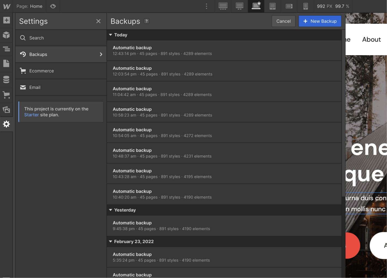The image size is (387, 278).
Task: Open the Add Elements panel
Action: click(x=6, y=20)
